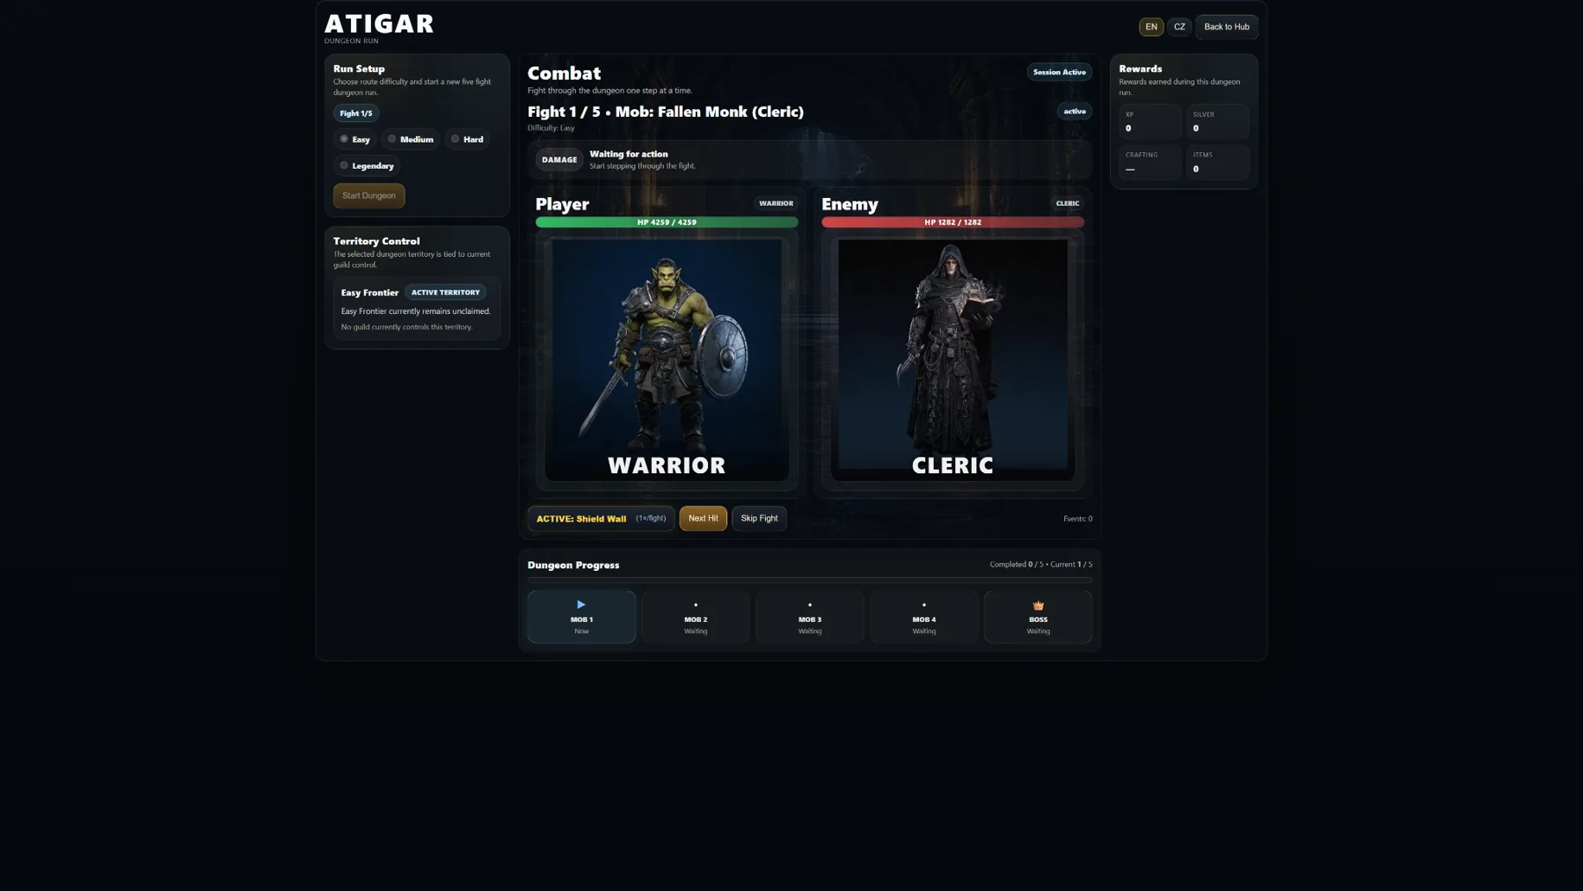This screenshot has height=891, width=1583.
Task: Click the CLERIC class tag beside Enemy
Action: coord(1068,203)
